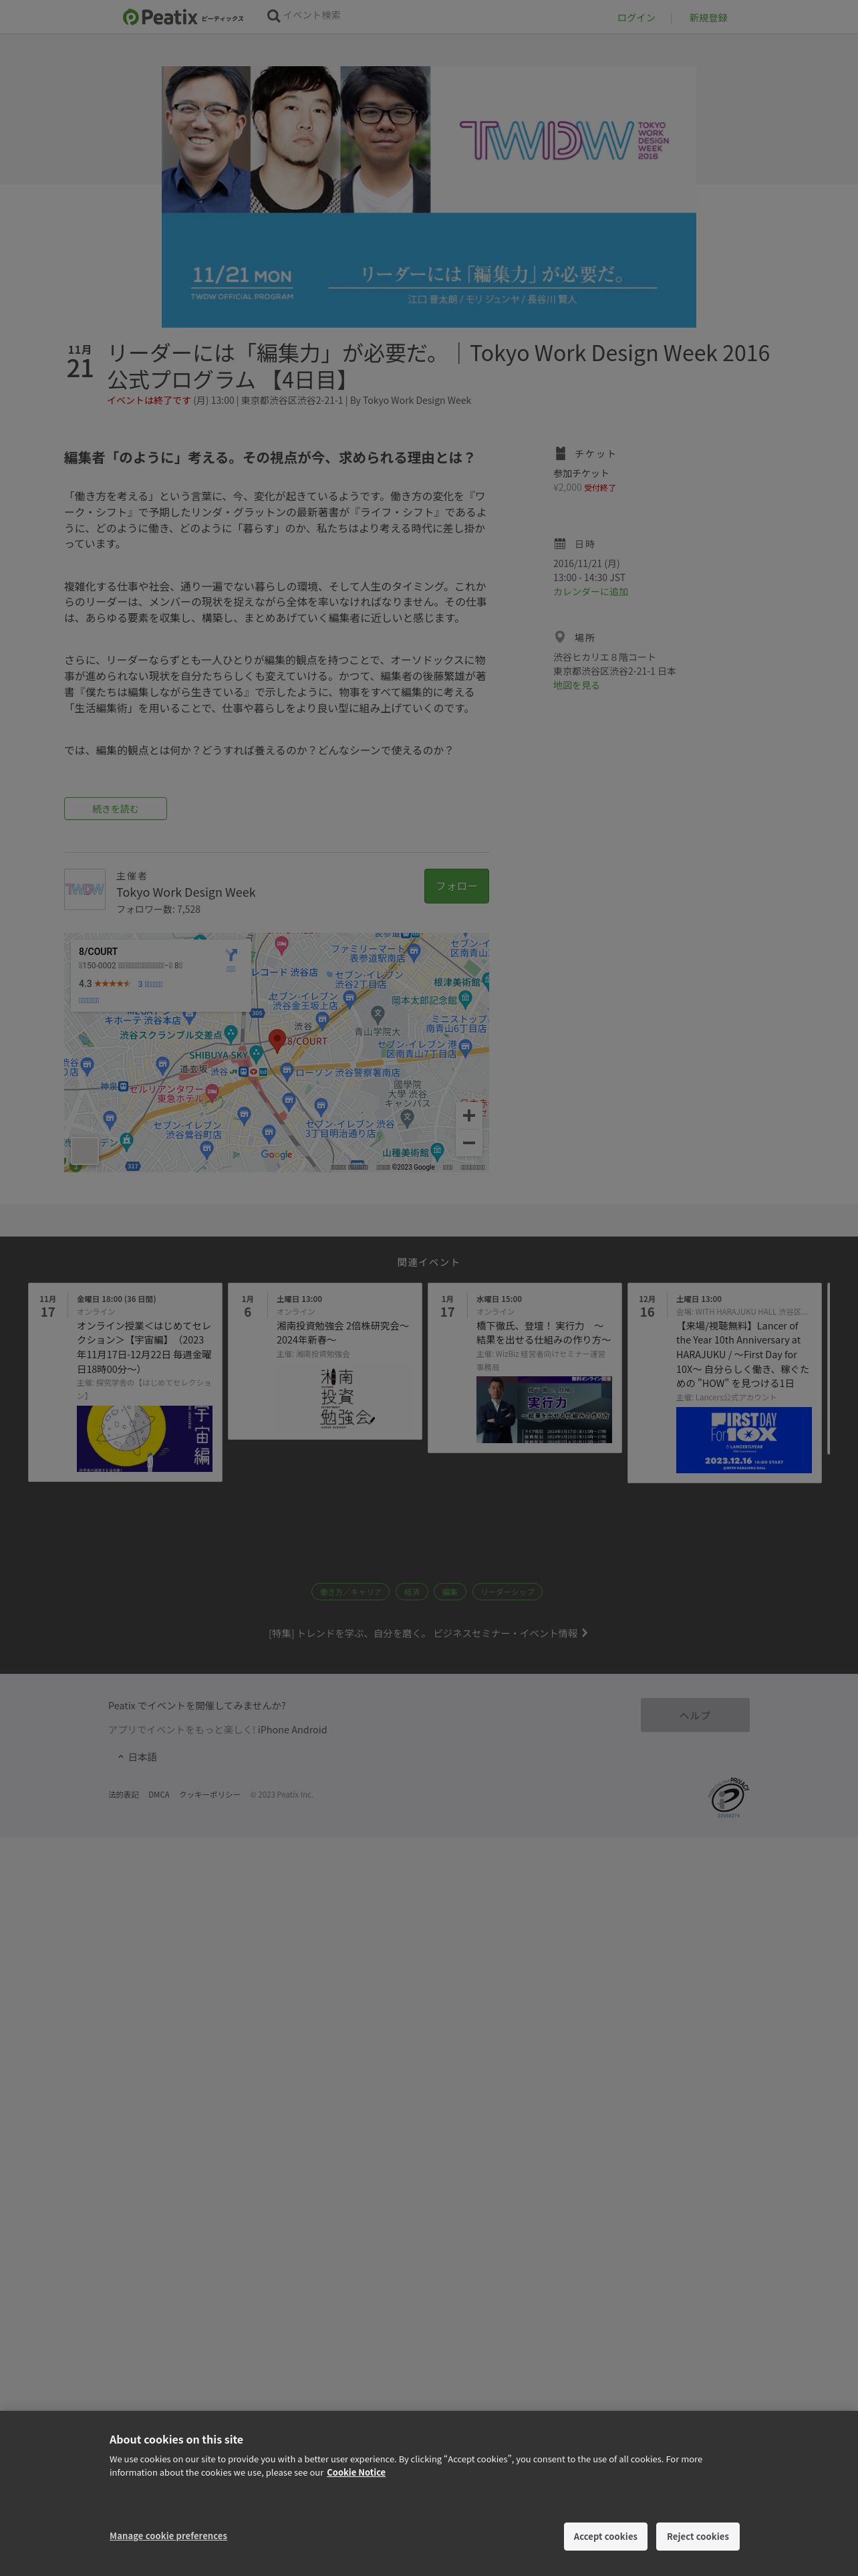This screenshot has height=2576, width=858.
Task: Open the 新規登録 link
Action: (708, 18)
